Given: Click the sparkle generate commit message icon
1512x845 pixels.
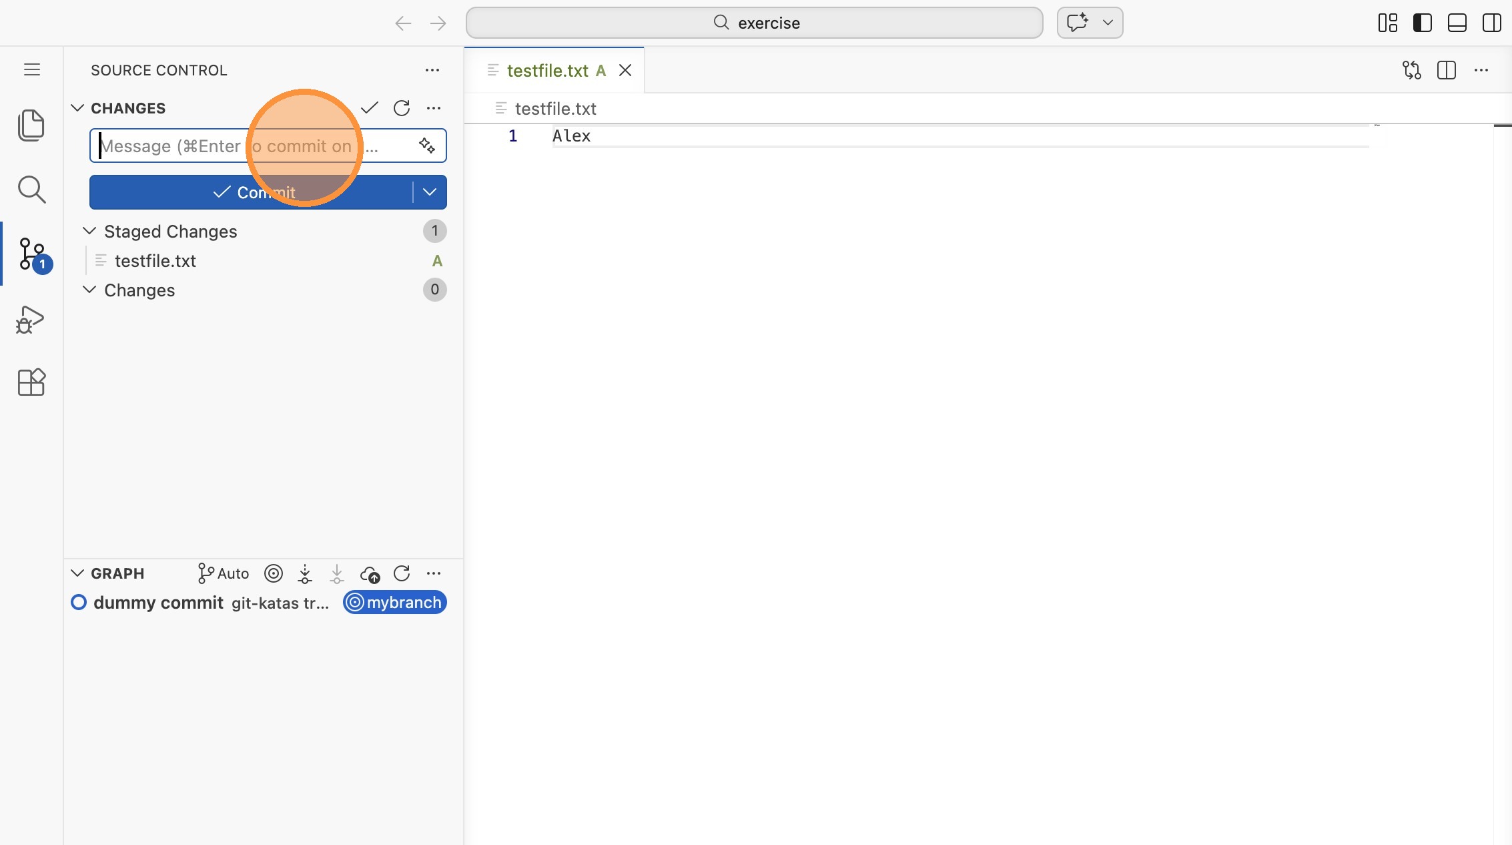Looking at the screenshot, I should pyautogui.click(x=427, y=146).
